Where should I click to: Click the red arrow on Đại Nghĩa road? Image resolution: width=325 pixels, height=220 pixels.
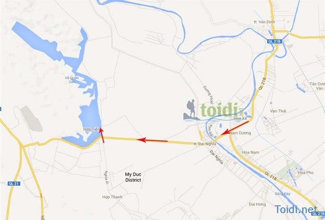[x=153, y=141]
